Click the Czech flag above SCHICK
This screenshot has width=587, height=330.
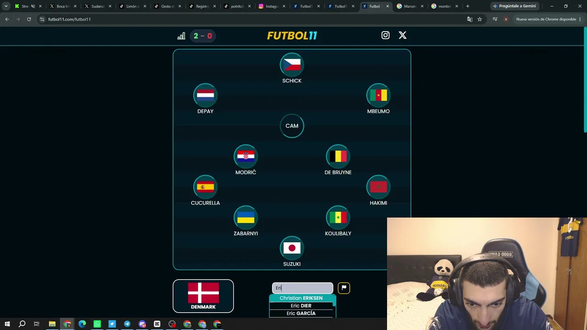292,65
